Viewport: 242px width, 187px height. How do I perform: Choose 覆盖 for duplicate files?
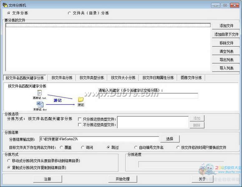(x=61, y=147)
